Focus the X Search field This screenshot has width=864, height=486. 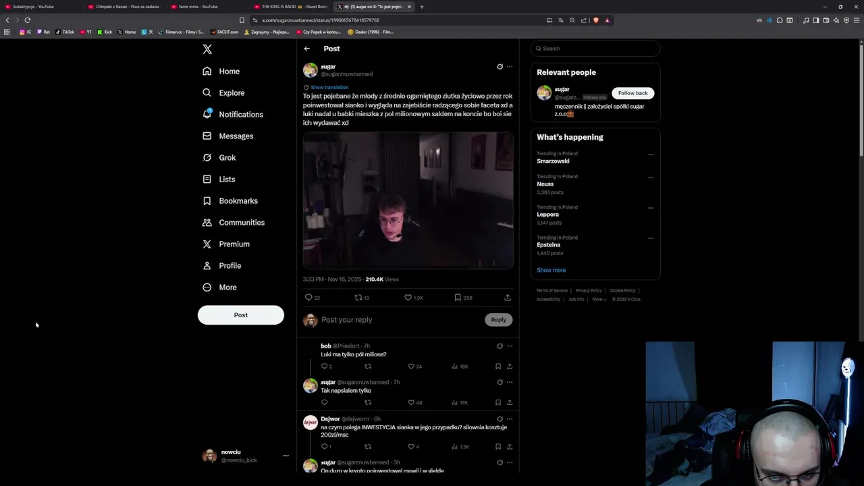click(595, 49)
